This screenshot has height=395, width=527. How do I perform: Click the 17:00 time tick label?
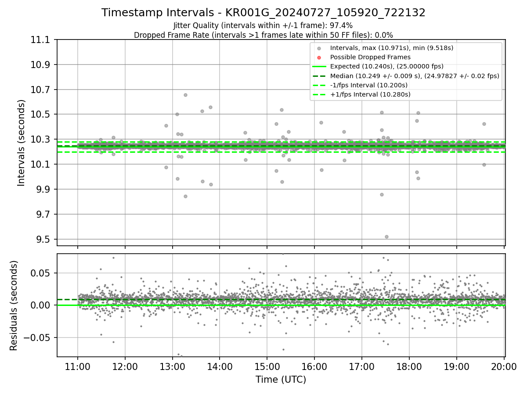pyautogui.click(x=362, y=366)
